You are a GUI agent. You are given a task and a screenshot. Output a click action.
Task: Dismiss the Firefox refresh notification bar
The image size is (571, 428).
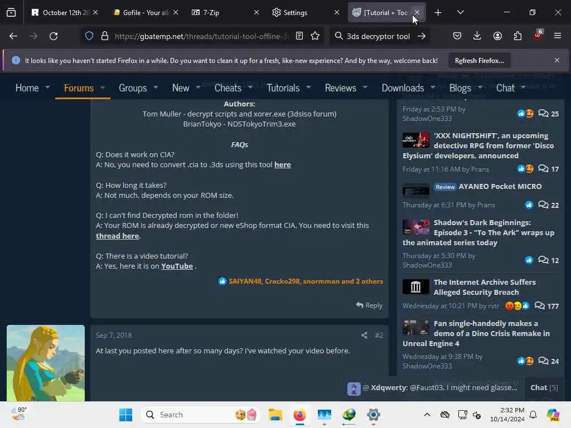coord(557,60)
